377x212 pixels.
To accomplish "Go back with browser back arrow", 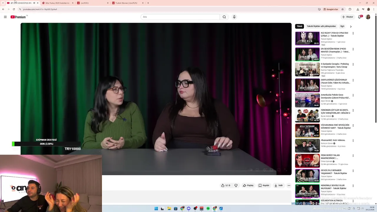I will pyautogui.click(x=3, y=9).
